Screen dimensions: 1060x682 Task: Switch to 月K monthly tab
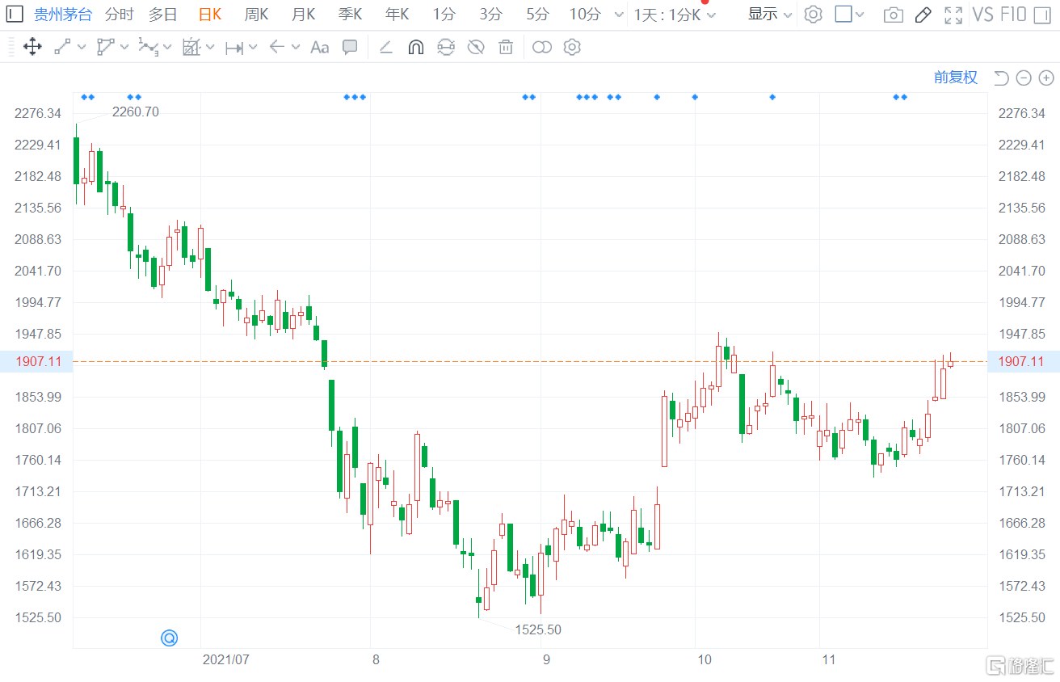click(303, 14)
